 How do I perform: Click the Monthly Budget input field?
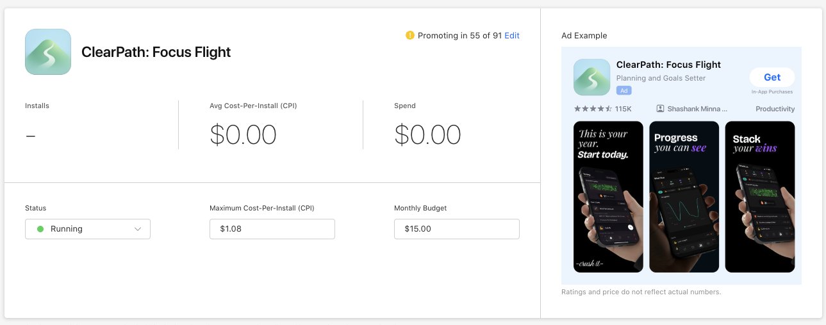(x=456, y=229)
